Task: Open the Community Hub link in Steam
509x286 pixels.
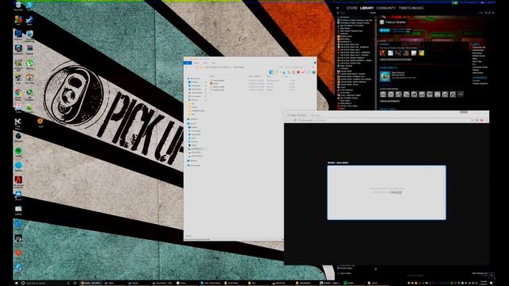Action: coord(479,48)
